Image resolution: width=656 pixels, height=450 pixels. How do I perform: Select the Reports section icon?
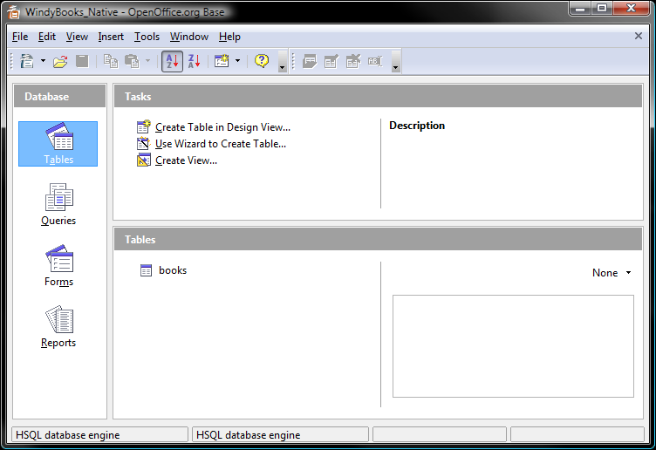(58, 326)
